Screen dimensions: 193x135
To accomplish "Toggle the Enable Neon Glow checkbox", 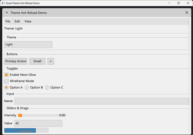I will 6,75.
